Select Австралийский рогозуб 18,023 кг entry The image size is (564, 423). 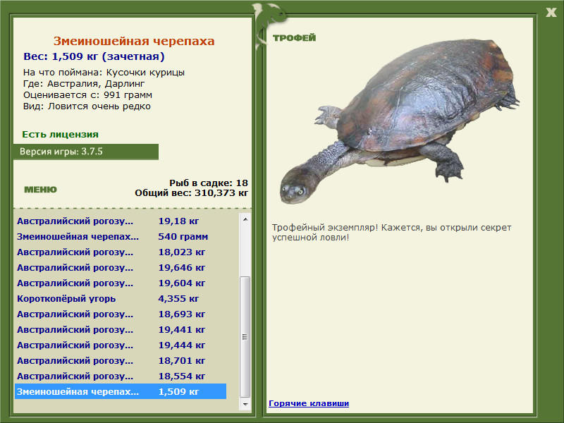121,252
